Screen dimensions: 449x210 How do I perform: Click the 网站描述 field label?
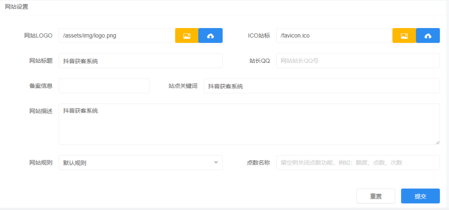click(41, 111)
